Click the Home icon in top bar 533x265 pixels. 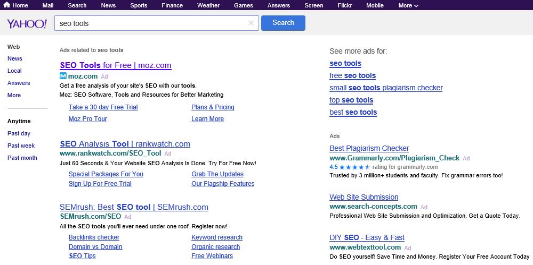(7, 5)
